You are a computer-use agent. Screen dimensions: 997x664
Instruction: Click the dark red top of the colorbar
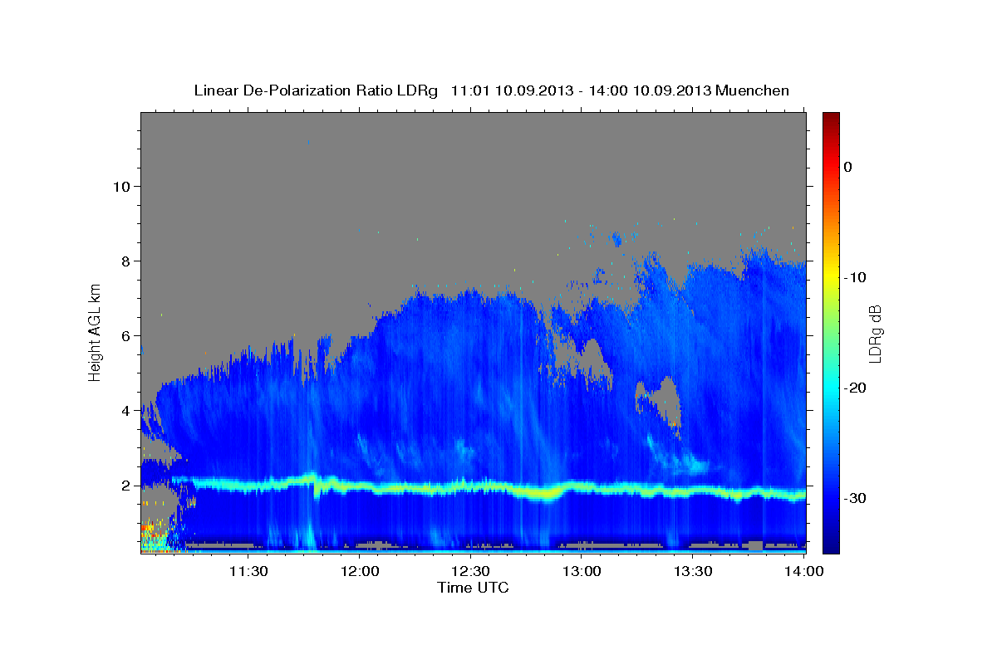(831, 119)
